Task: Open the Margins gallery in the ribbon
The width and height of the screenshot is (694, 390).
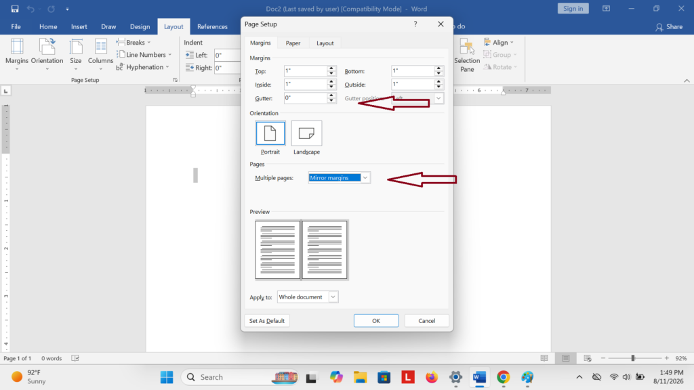Action: [17, 54]
